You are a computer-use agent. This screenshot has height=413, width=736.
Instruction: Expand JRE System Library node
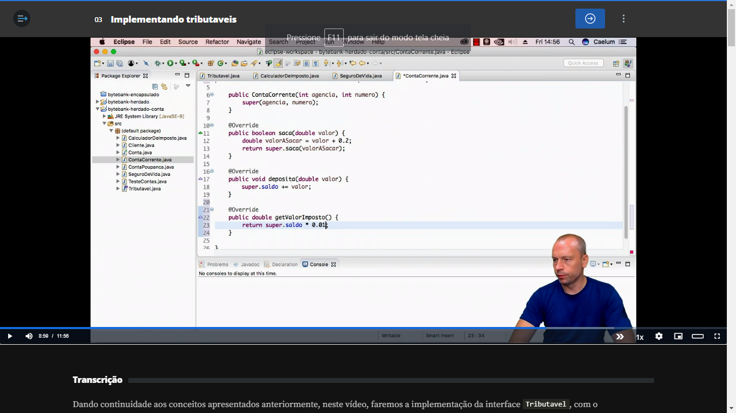(x=105, y=116)
